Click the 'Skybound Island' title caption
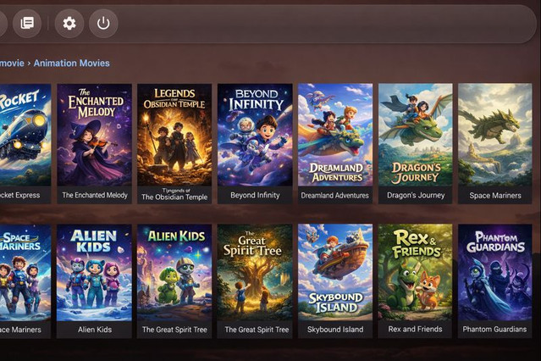This screenshot has height=361, width=541. click(335, 330)
